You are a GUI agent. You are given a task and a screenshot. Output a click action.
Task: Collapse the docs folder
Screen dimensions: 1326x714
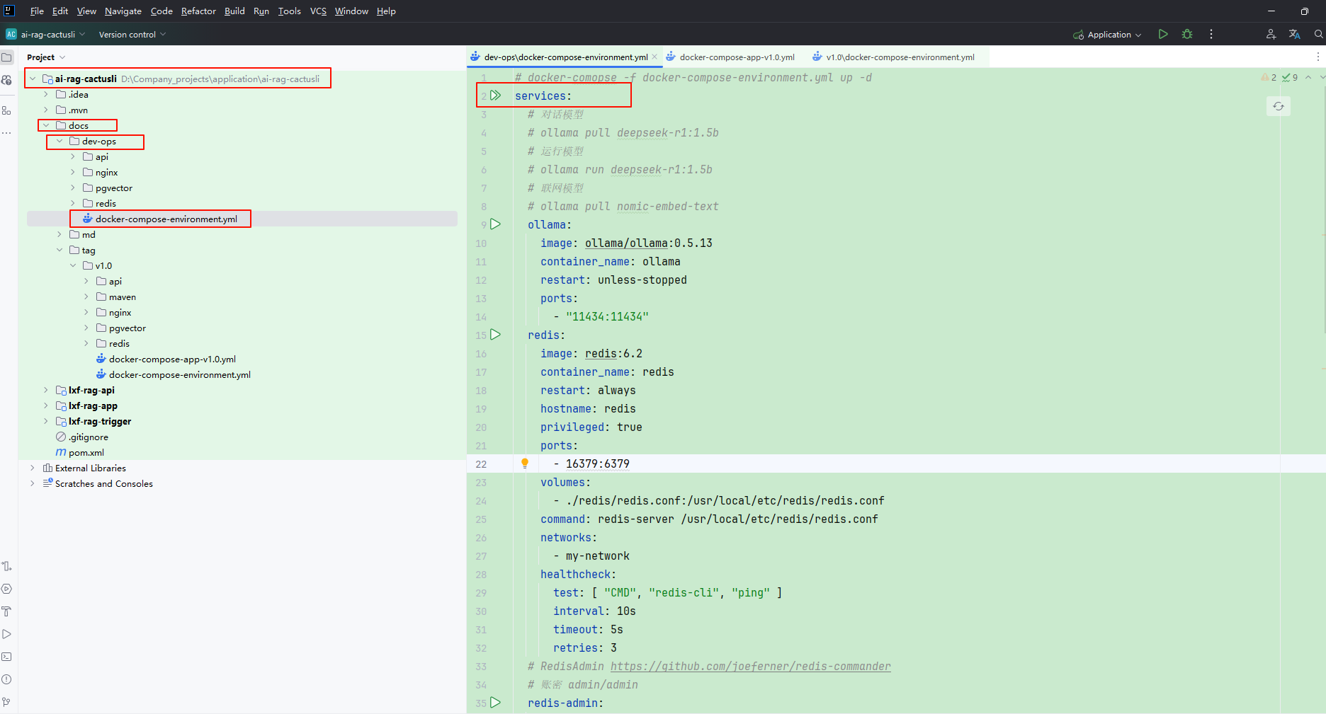click(47, 125)
